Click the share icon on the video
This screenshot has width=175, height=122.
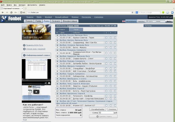point(45,83)
